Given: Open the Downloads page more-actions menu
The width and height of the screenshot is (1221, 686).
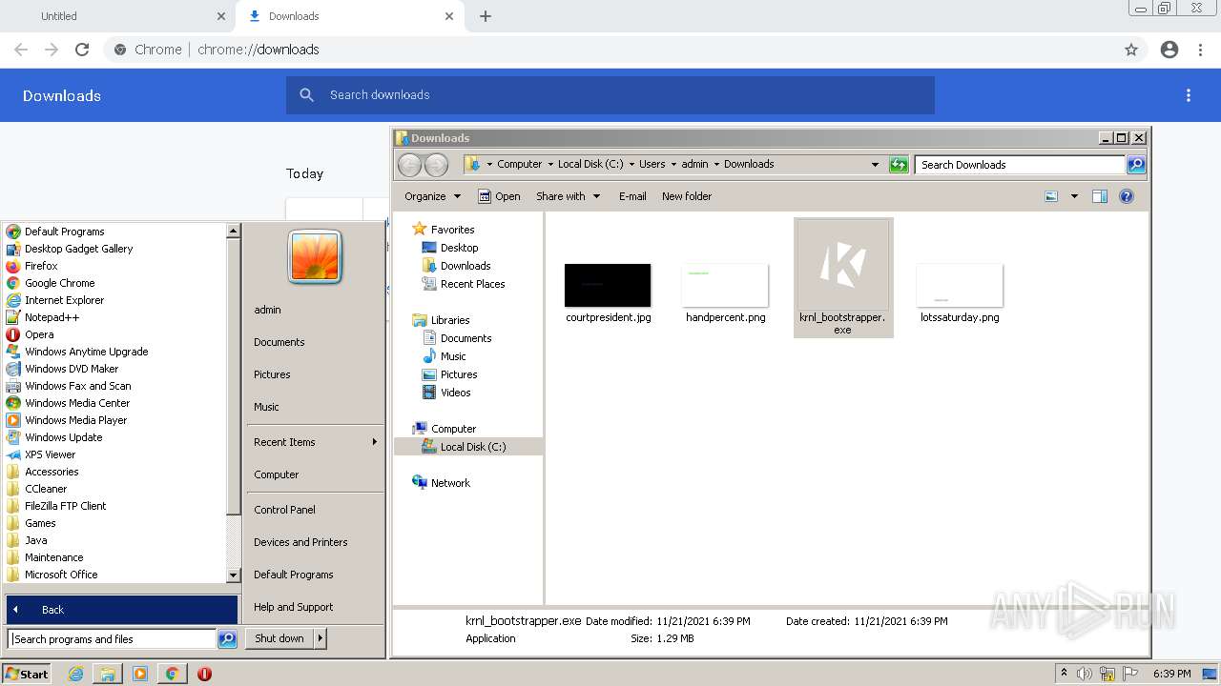Looking at the screenshot, I should pyautogui.click(x=1189, y=95).
